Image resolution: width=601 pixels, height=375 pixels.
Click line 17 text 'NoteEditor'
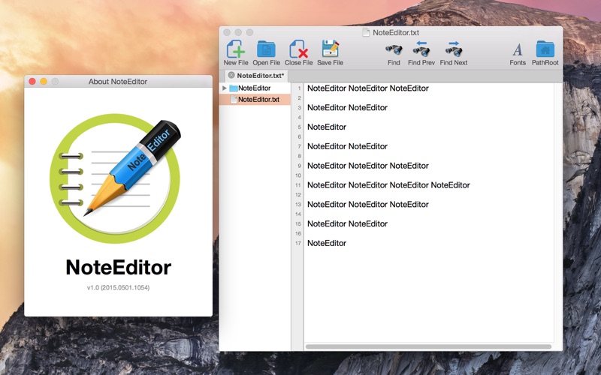[x=327, y=243]
